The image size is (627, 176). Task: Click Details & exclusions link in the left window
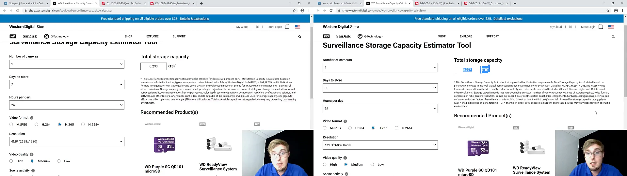tap(194, 19)
